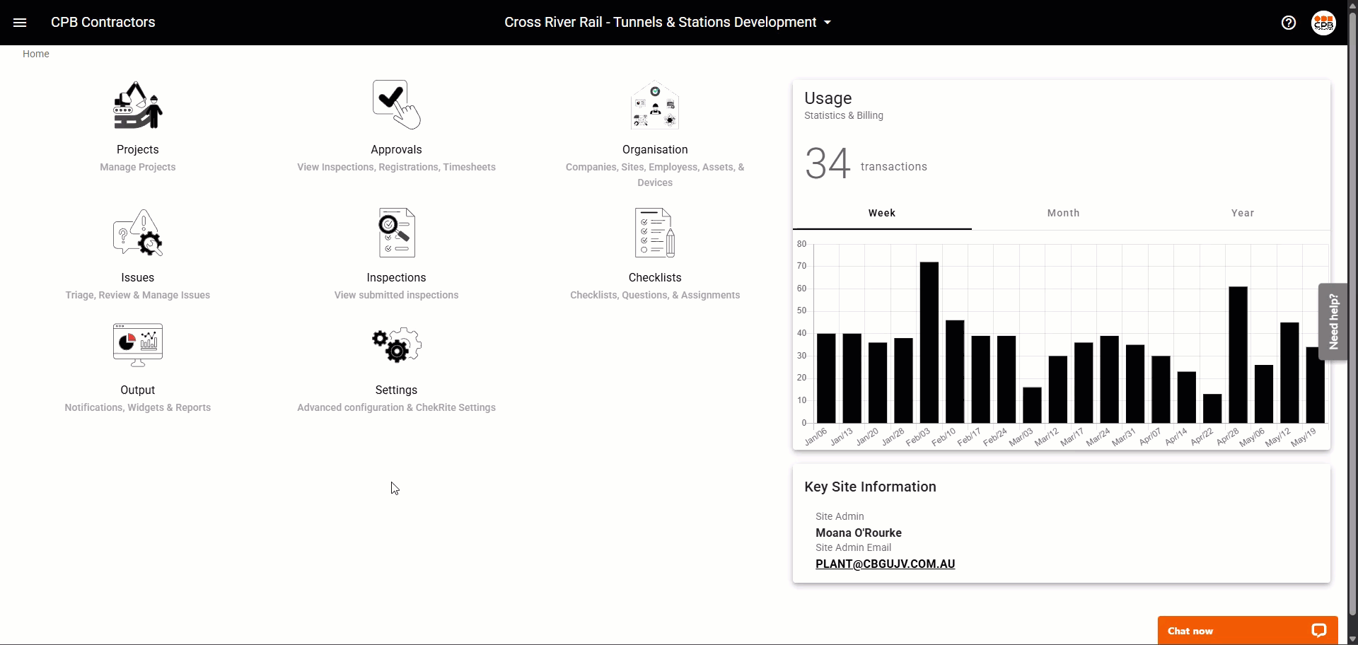The image size is (1358, 645).
Task: Click 'Checklists, Questions, & Assignments' text
Action: (655, 295)
